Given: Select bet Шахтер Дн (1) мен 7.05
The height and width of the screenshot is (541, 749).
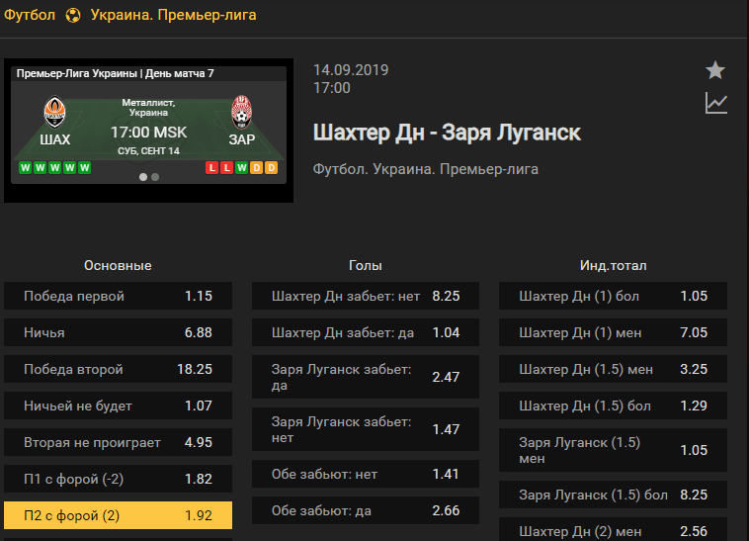Looking at the screenshot, I should [614, 332].
